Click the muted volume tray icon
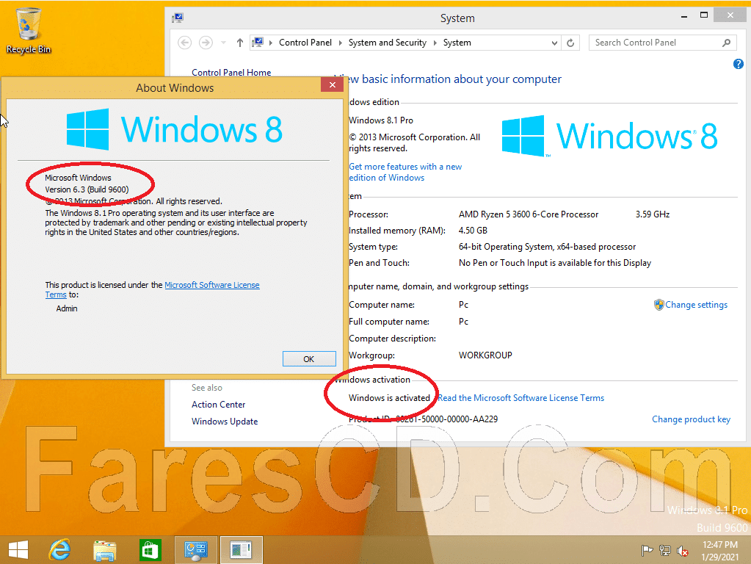Viewport: 751px width, 564px height. tap(683, 551)
